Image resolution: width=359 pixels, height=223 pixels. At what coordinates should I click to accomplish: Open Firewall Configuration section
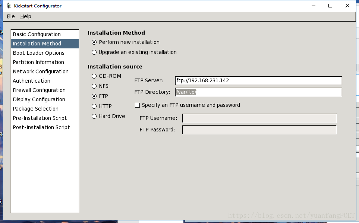coord(45,90)
